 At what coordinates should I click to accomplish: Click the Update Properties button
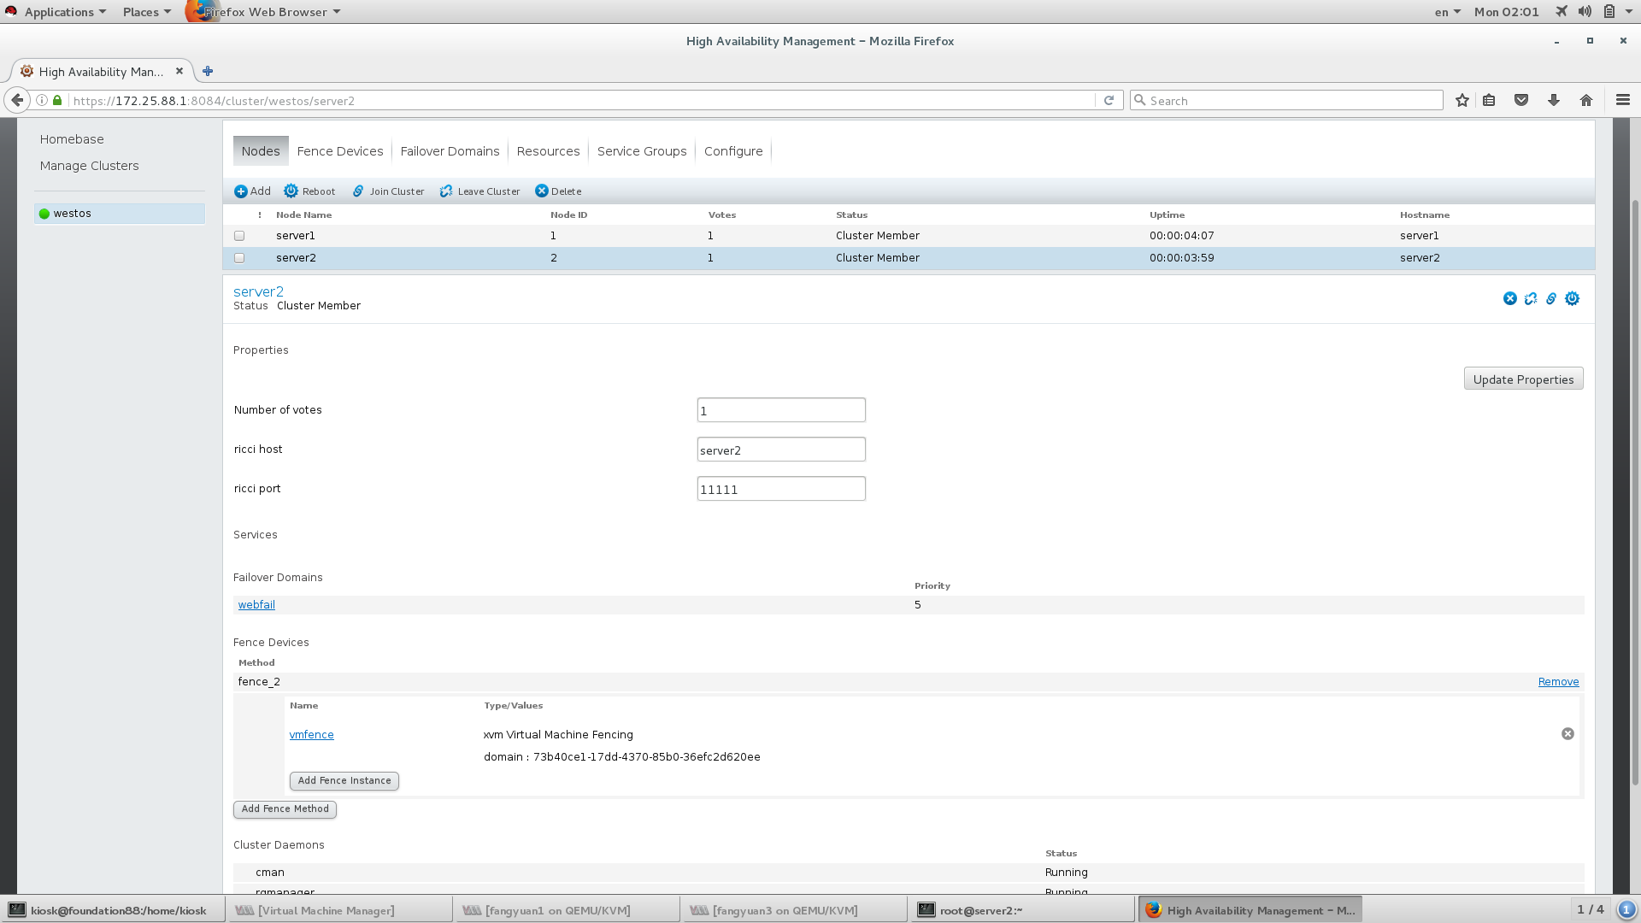coord(1523,379)
